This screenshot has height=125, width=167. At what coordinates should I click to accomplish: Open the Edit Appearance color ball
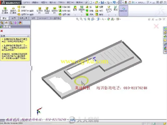(x=109, y=19)
